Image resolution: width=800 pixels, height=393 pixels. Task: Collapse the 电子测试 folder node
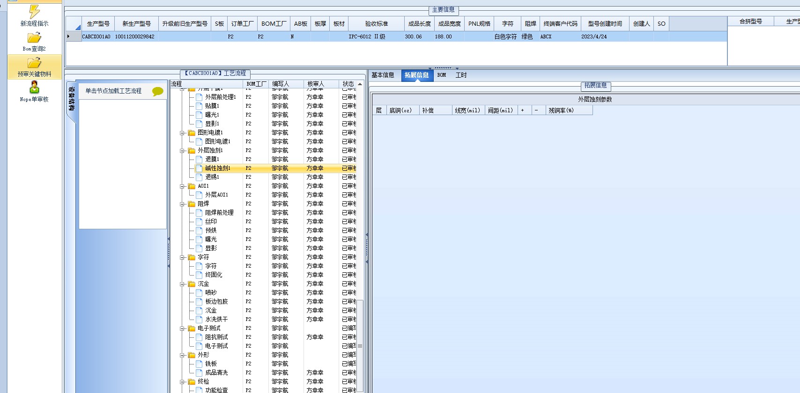182,328
